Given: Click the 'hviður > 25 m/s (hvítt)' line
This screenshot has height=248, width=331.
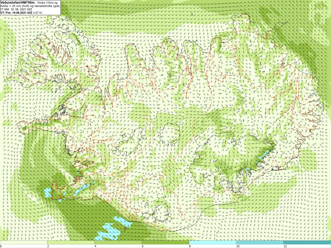Looking at the screenshot, I should click(x=30, y=6).
